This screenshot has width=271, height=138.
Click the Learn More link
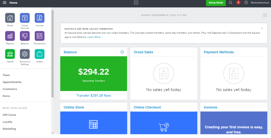click(x=95, y=37)
